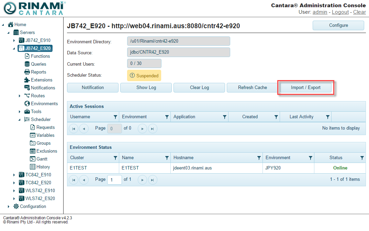Open filter for Hostname column
The width and height of the screenshot is (369, 231).
pos(259,158)
